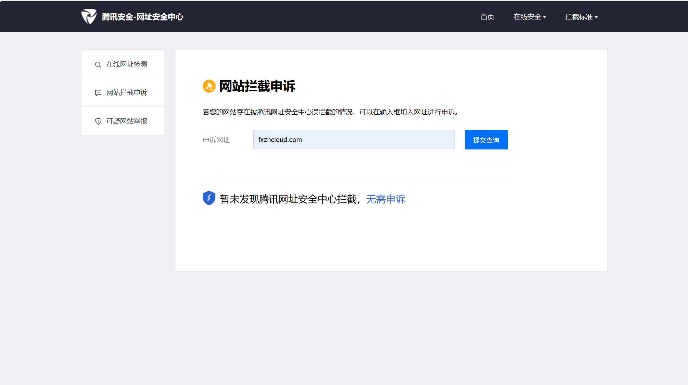Go to 首页 in the top navigation
Screen dimensions: 688x385
pos(487,17)
